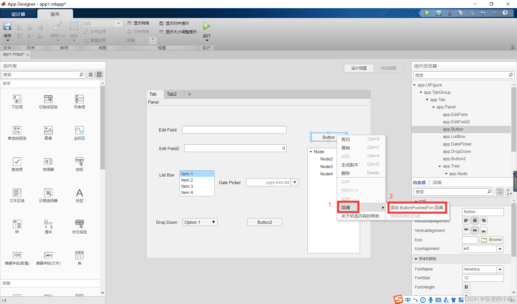Choose 生成副本 from the context menu

click(361, 165)
